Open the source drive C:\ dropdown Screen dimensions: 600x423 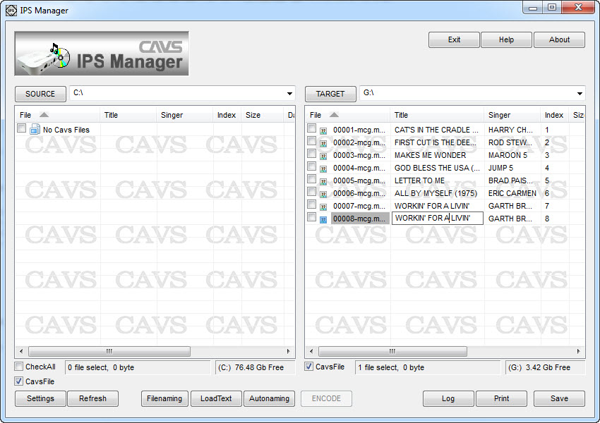(290, 94)
